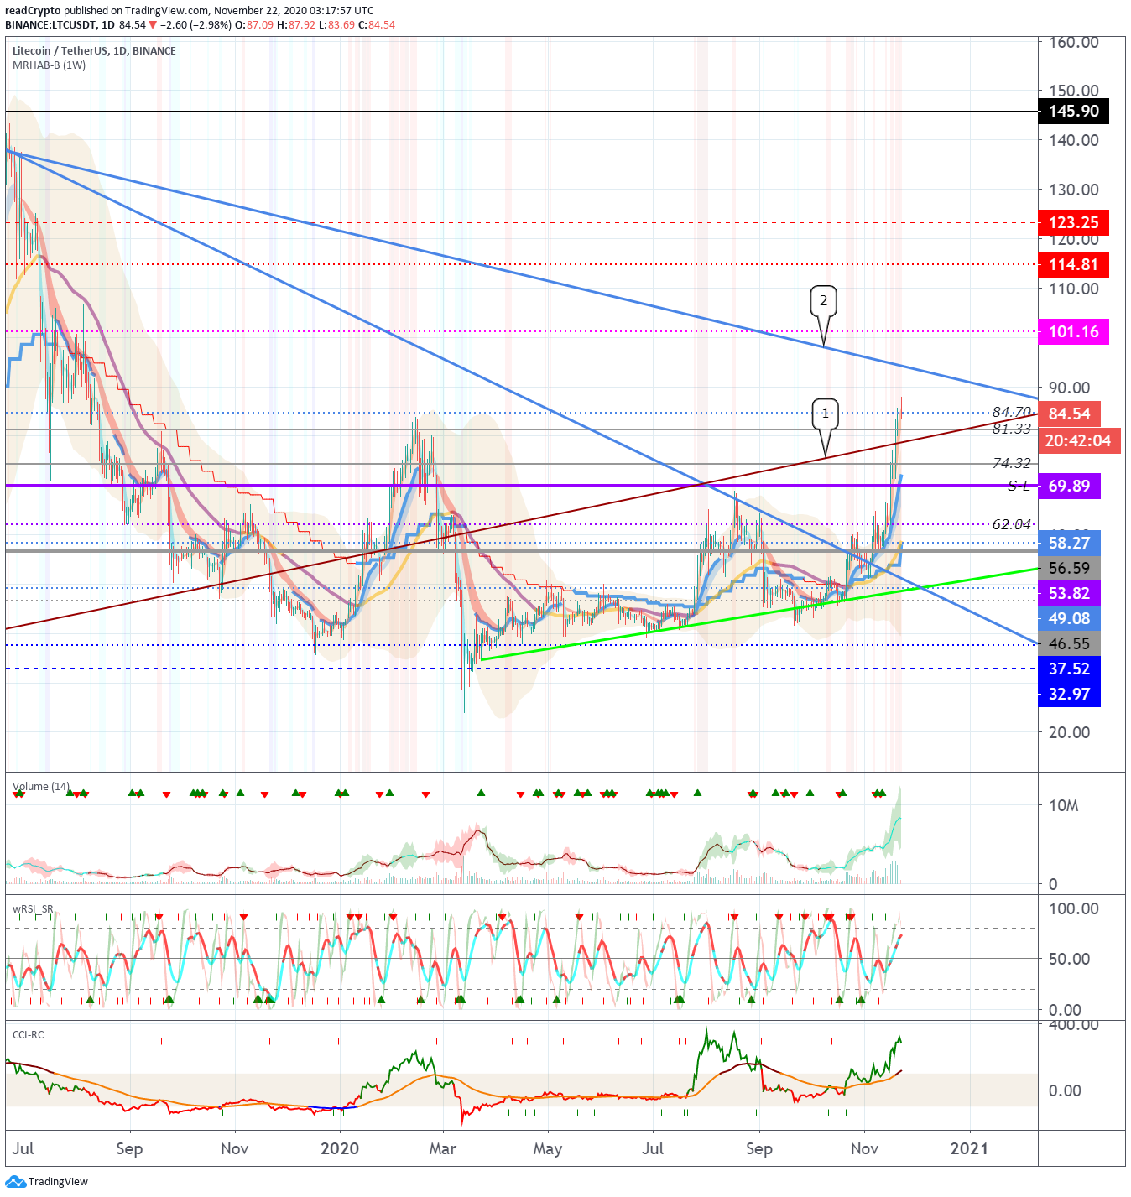Click the countdown timer label 20:42:04

[x=1078, y=440]
